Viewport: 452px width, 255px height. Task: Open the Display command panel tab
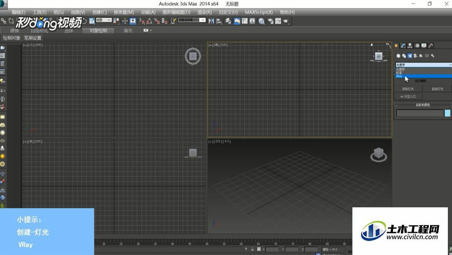pyautogui.click(x=424, y=46)
